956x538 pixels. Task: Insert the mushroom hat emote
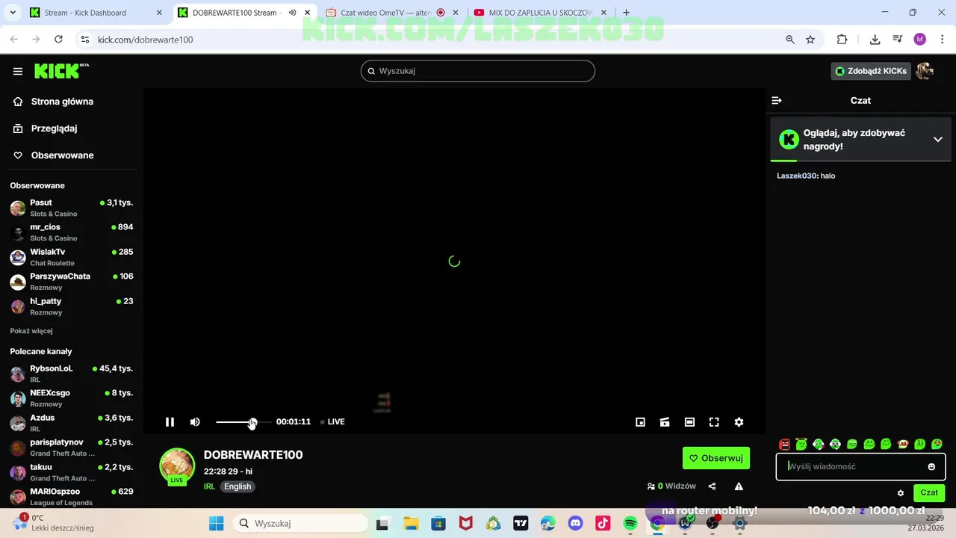[903, 445]
